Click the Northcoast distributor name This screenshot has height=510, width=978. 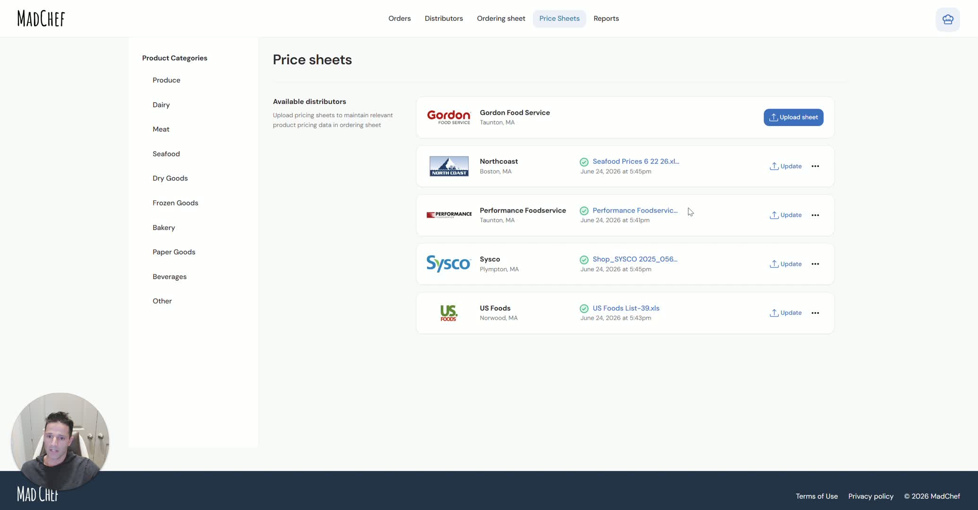pyautogui.click(x=499, y=161)
